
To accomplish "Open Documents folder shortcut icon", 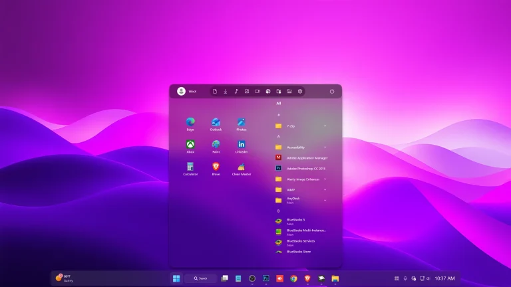I will (x=215, y=92).
